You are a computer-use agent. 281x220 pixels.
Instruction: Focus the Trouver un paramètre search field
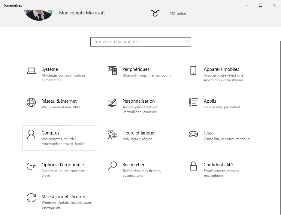click(x=138, y=42)
